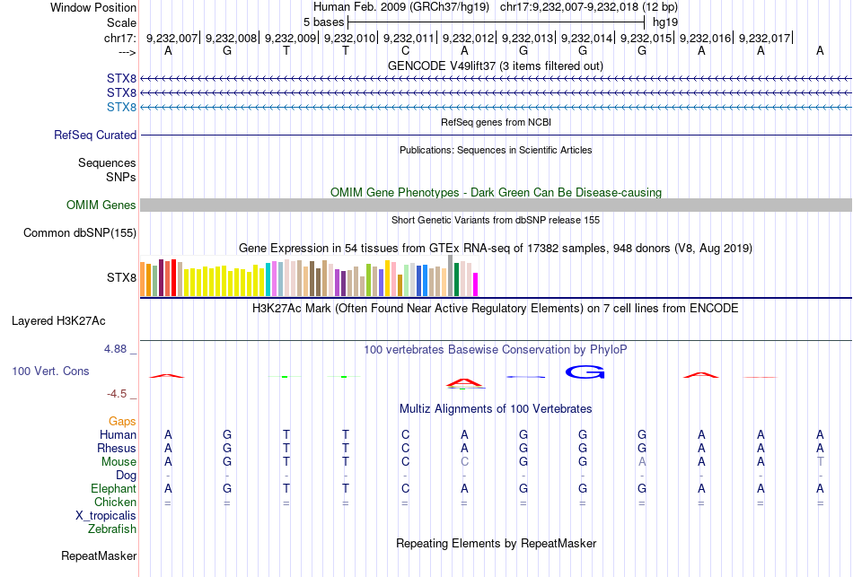Click the Sequences track label
Viewport: 853px width, 577px height.
[107, 162]
